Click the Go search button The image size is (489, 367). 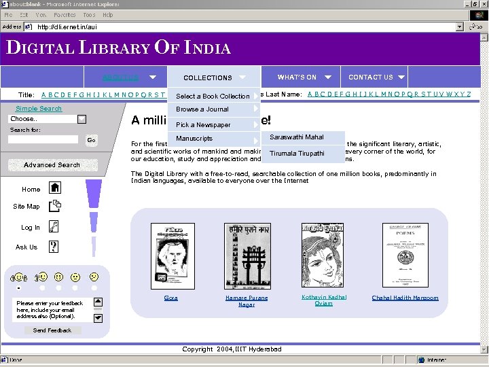(x=91, y=140)
